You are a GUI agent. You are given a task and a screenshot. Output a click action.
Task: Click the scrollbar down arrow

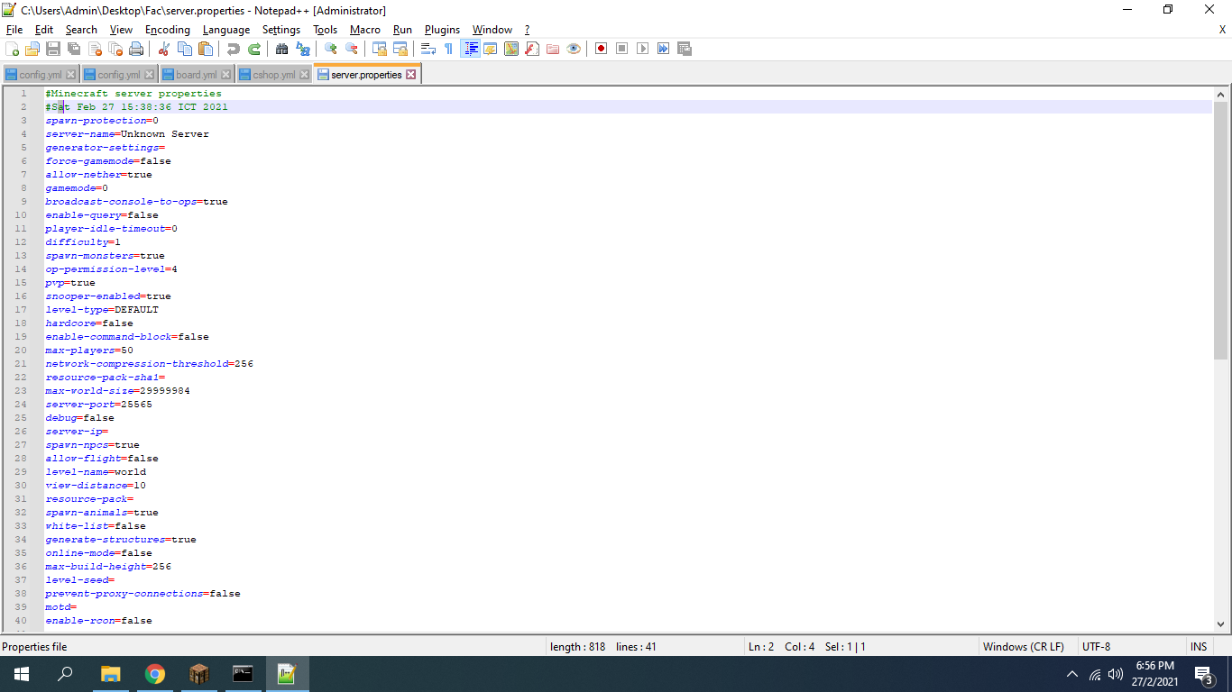(x=1221, y=623)
